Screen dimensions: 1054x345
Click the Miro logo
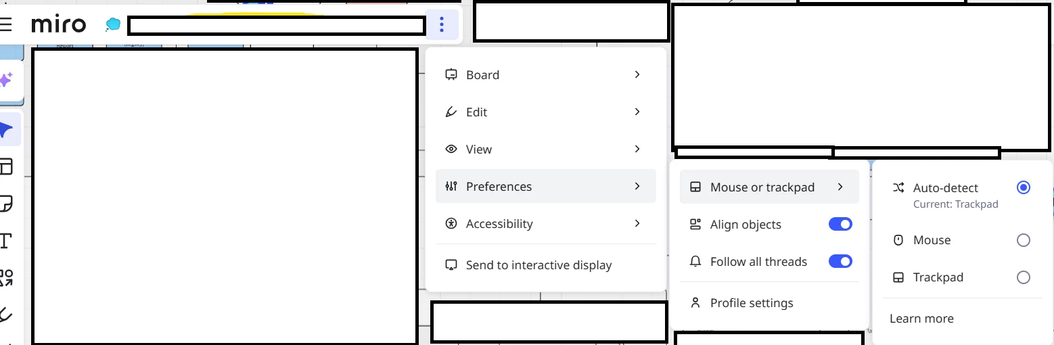59,25
